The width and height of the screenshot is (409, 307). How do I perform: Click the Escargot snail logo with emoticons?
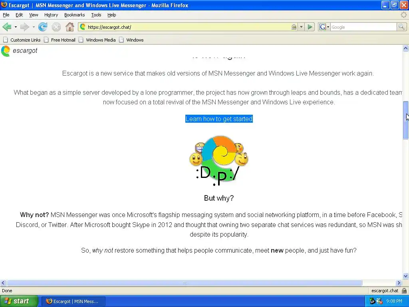(x=219, y=160)
